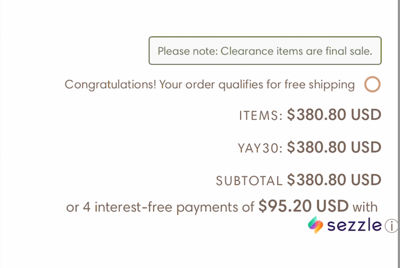This screenshot has height=268, width=400.
Task: Click the $380.80 USD amount beside YAY30
Action: tap(334, 147)
